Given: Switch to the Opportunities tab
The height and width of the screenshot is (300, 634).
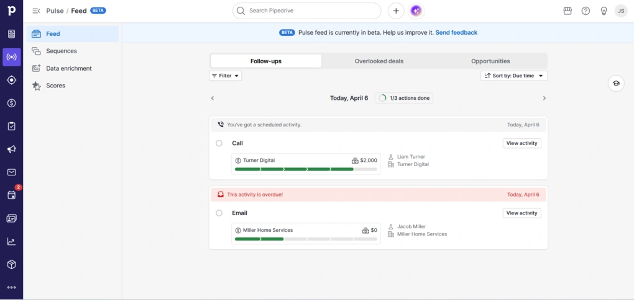Looking at the screenshot, I should pyautogui.click(x=490, y=61).
